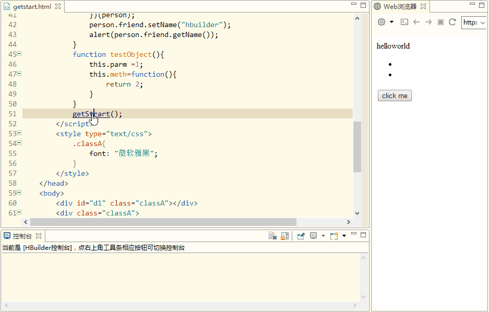Maximize the editor panel
The image size is (489, 312).
pos(363,5)
